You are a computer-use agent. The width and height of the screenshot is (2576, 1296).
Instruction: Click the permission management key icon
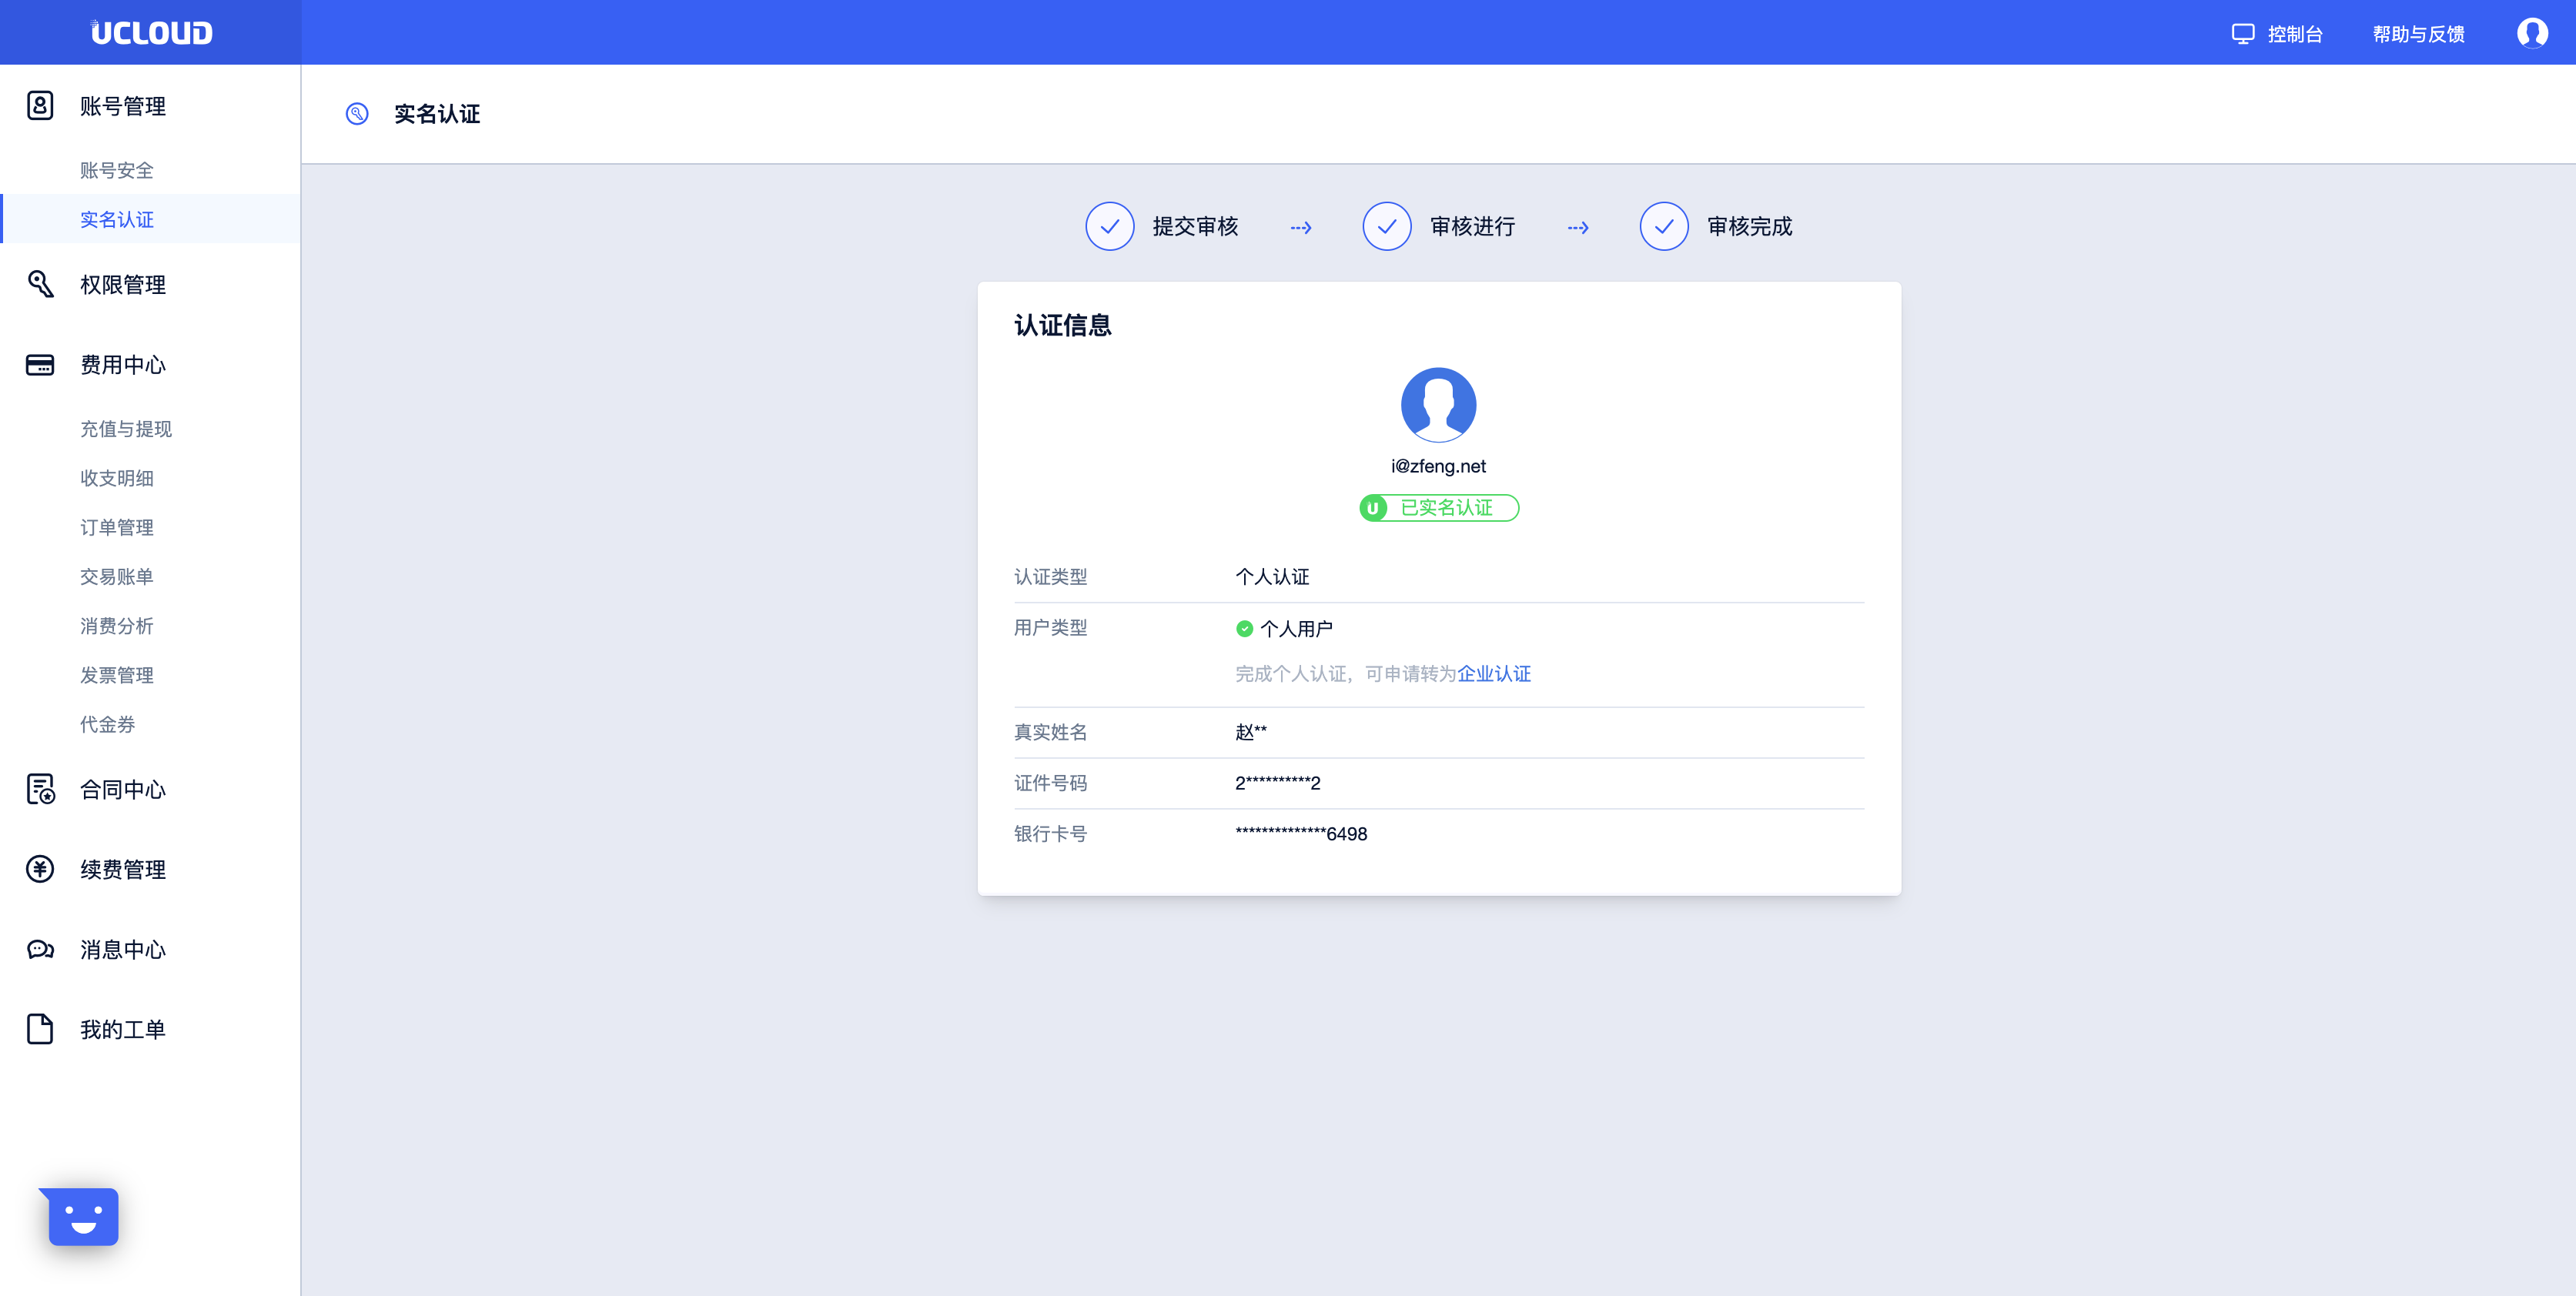tap(40, 284)
